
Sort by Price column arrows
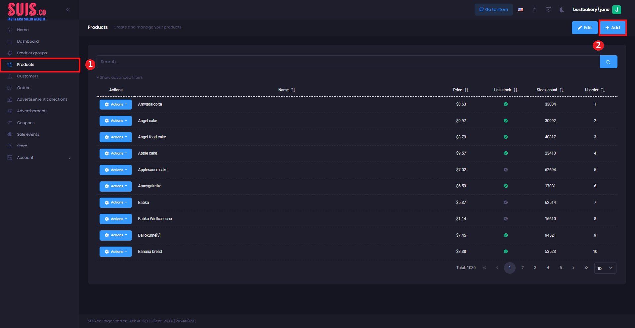466,90
